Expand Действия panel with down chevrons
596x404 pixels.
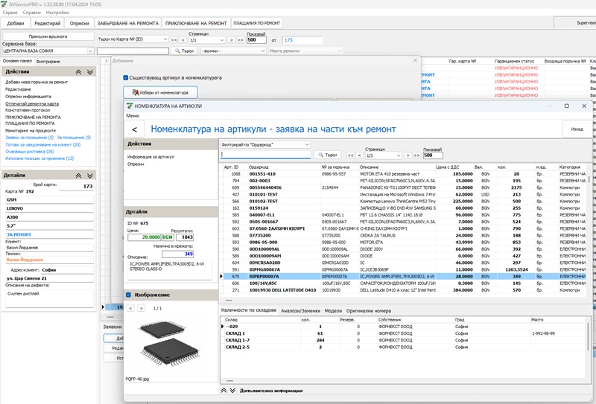coord(89,71)
